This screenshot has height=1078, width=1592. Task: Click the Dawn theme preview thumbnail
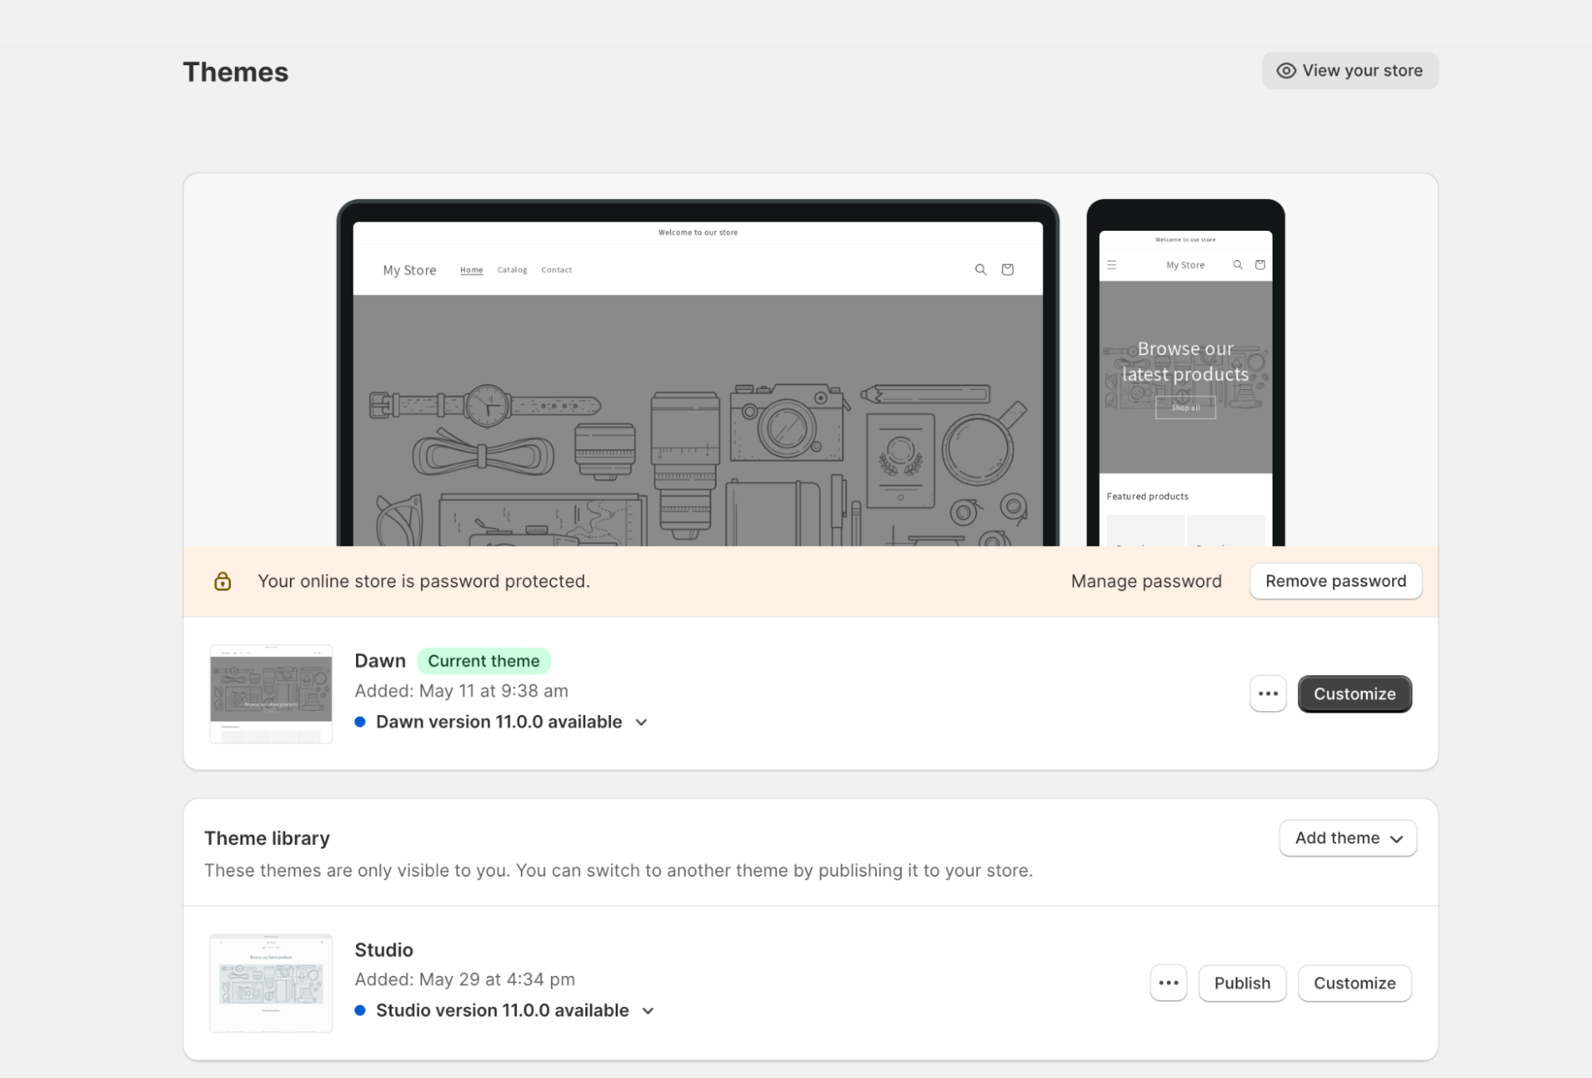(x=271, y=694)
